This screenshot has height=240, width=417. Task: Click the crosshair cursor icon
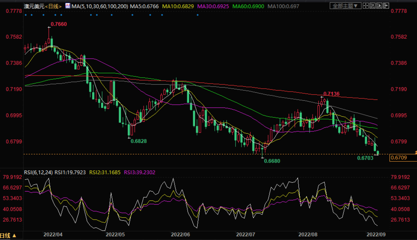pyautogui.click(x=366, y=6)
